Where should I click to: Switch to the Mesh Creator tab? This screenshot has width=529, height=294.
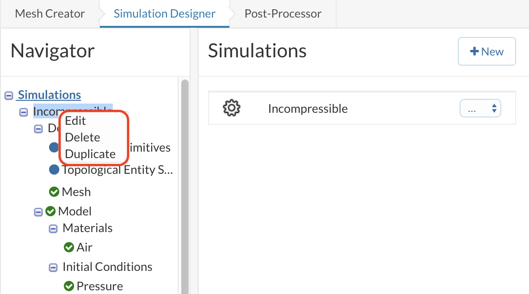coord(50,13)
